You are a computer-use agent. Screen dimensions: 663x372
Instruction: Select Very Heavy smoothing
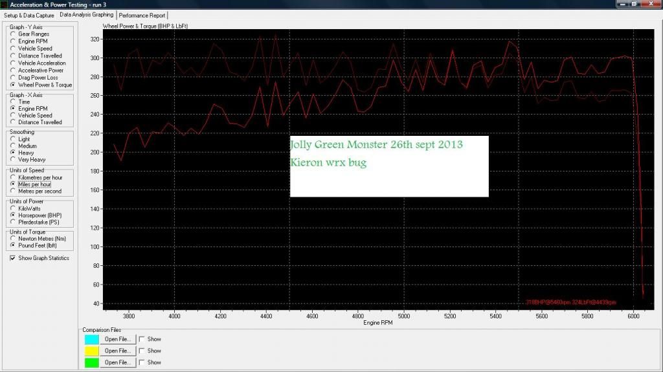point(13,159)
